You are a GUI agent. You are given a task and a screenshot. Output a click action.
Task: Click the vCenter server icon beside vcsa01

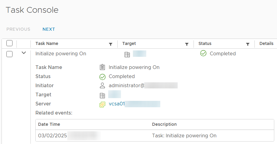click(102, 105)
